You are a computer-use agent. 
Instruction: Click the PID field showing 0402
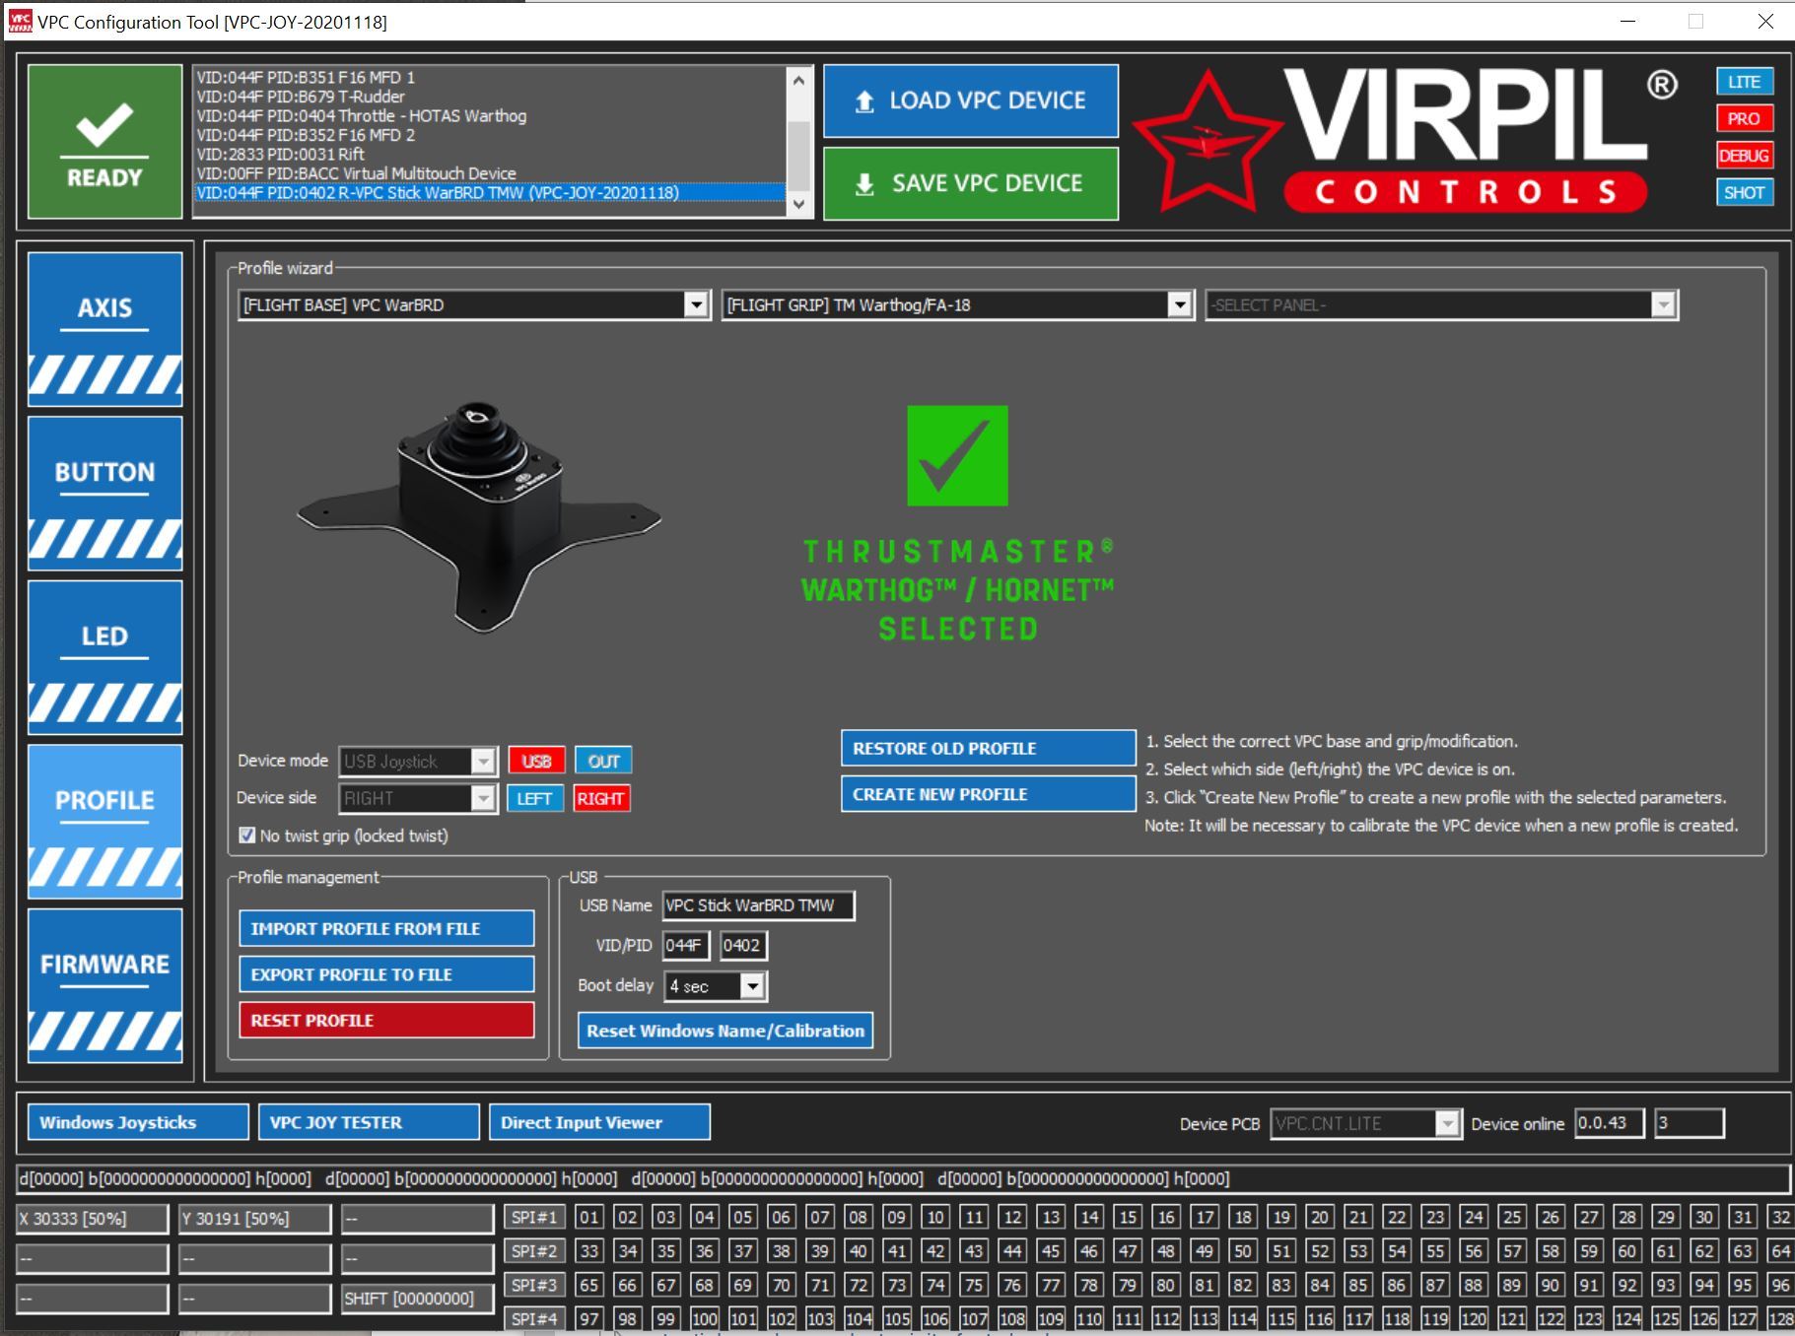[743, 946]
